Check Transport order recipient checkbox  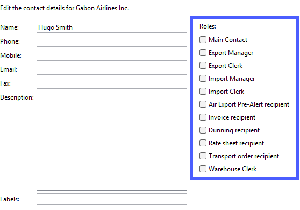(x=203, y=156)
